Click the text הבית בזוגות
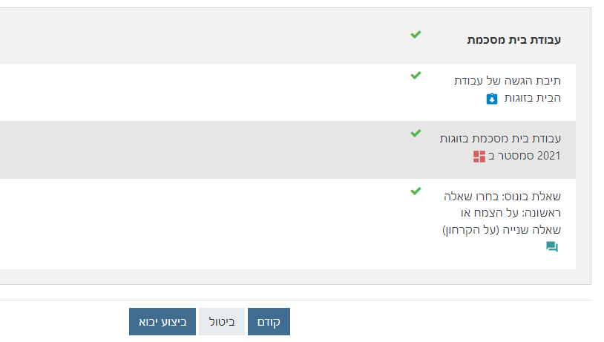Screen dimensions: 604x342 point(531,98)
